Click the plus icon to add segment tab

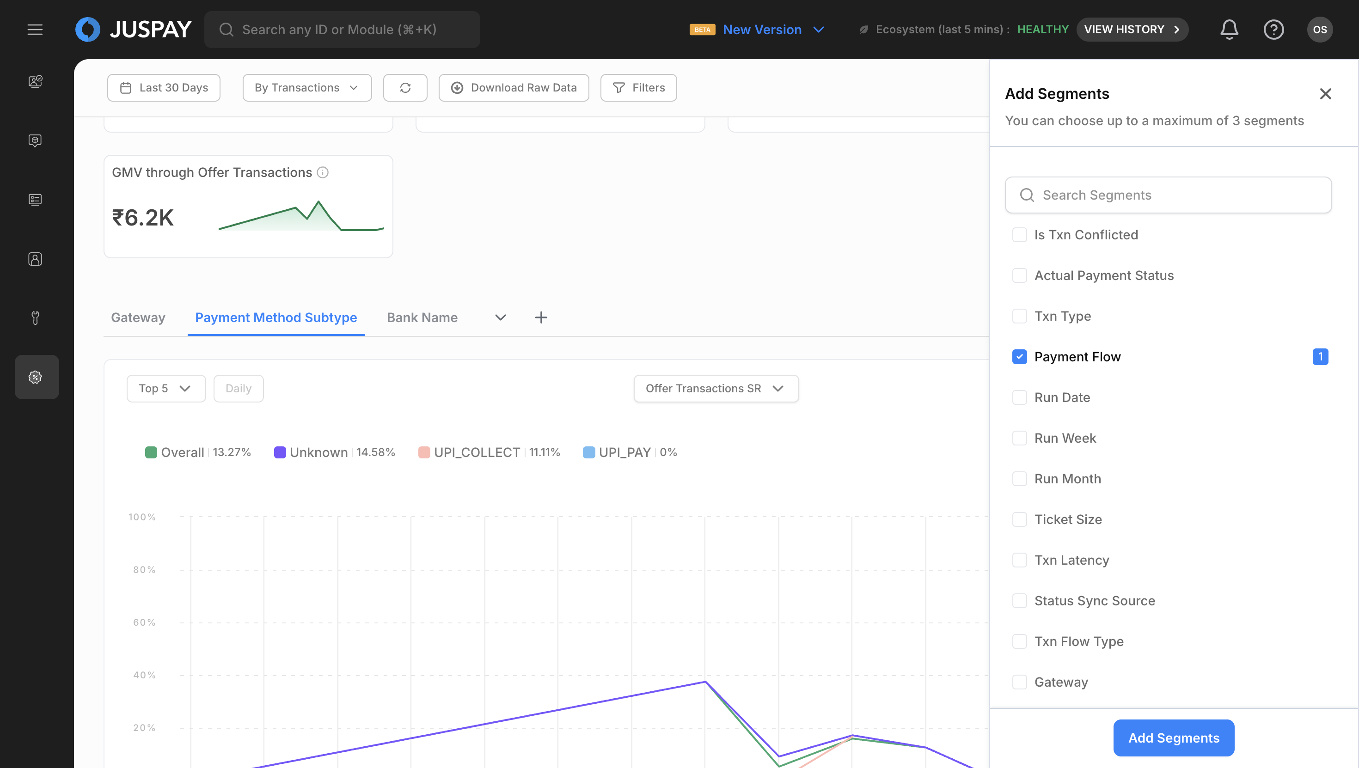coord(541,317)
